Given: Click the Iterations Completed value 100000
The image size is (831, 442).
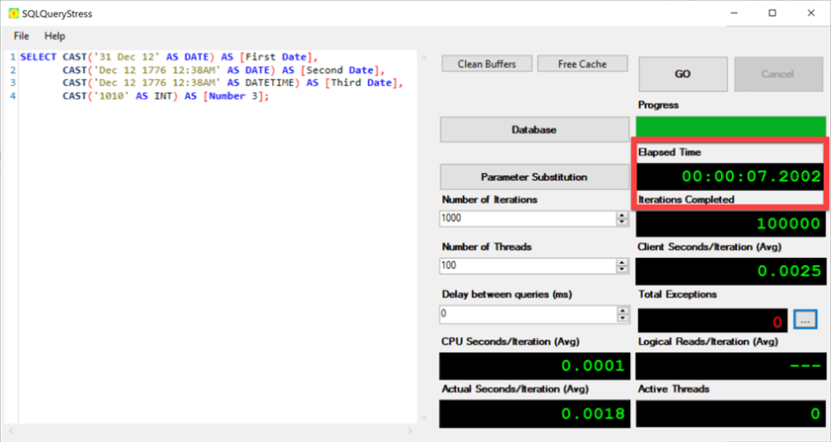Looking at the screenshot, I should click(x=788, y=223).
